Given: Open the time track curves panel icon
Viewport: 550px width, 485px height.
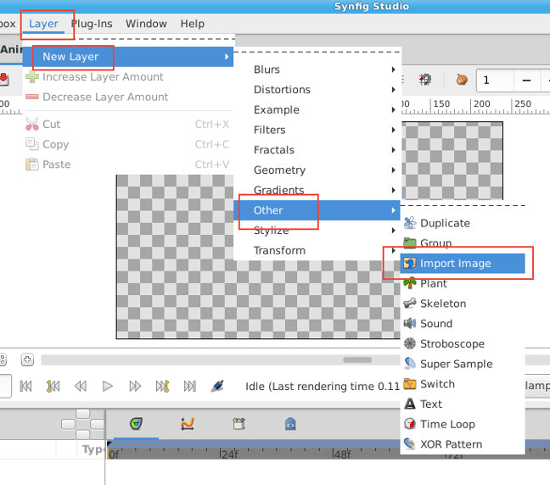Looking at the screenshot, I should click(188, 424).
